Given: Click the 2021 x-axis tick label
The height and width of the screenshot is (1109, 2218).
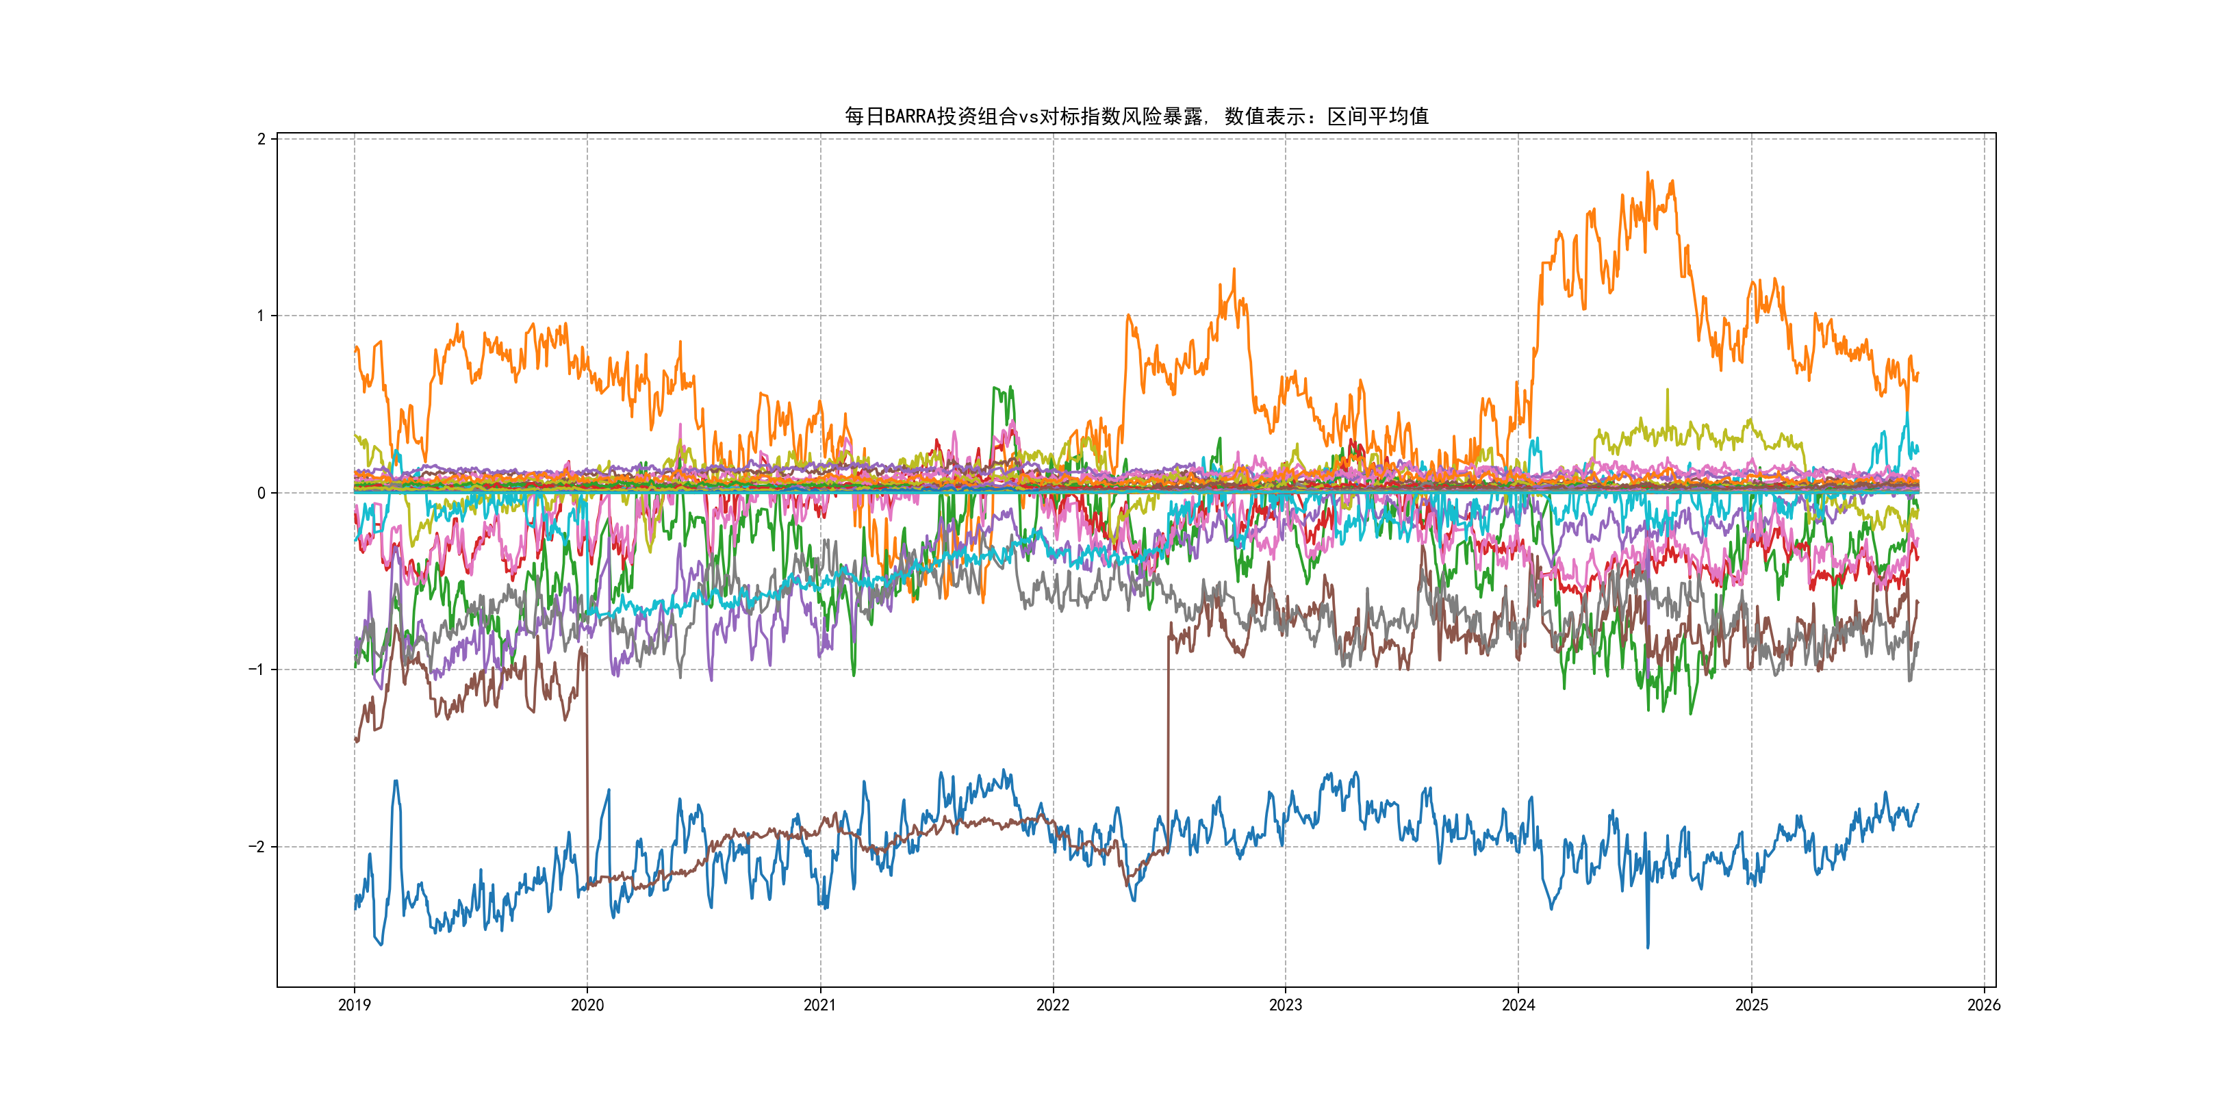Looking at the screenshot, I should [x=819, y=1005].
